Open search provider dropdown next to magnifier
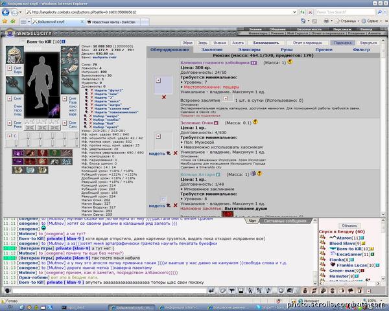Image resolution: width=389 pixels, height=311 pixels. point(384,12)
